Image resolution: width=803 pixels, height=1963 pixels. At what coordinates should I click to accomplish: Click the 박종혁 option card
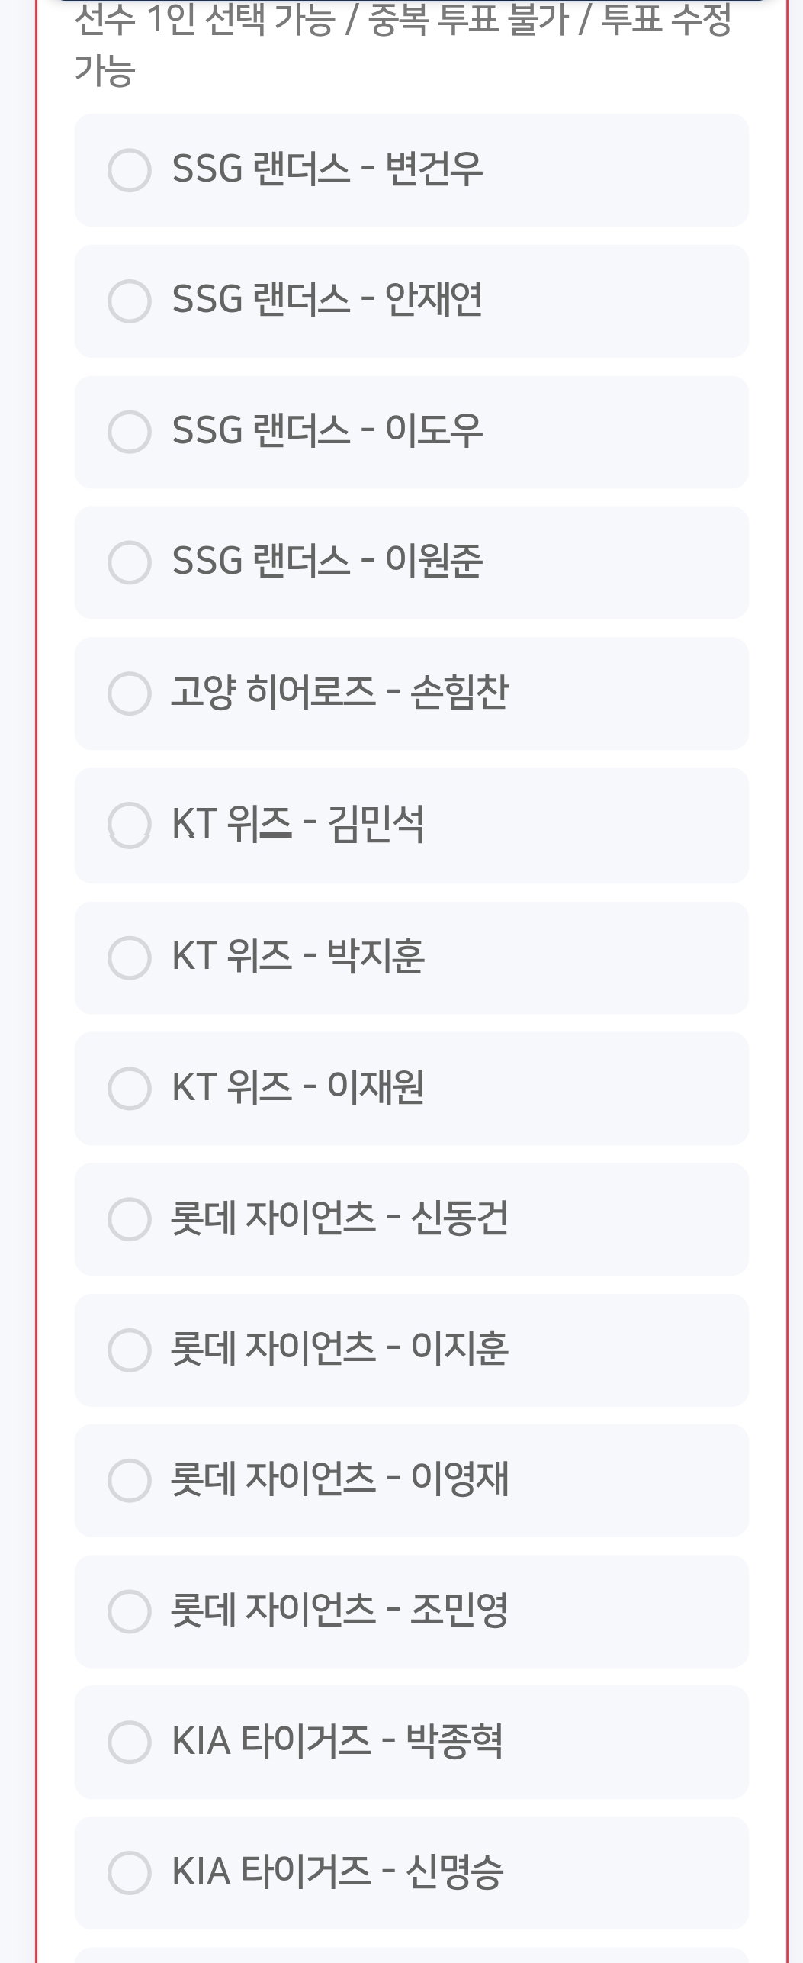tap(411, 1742)
